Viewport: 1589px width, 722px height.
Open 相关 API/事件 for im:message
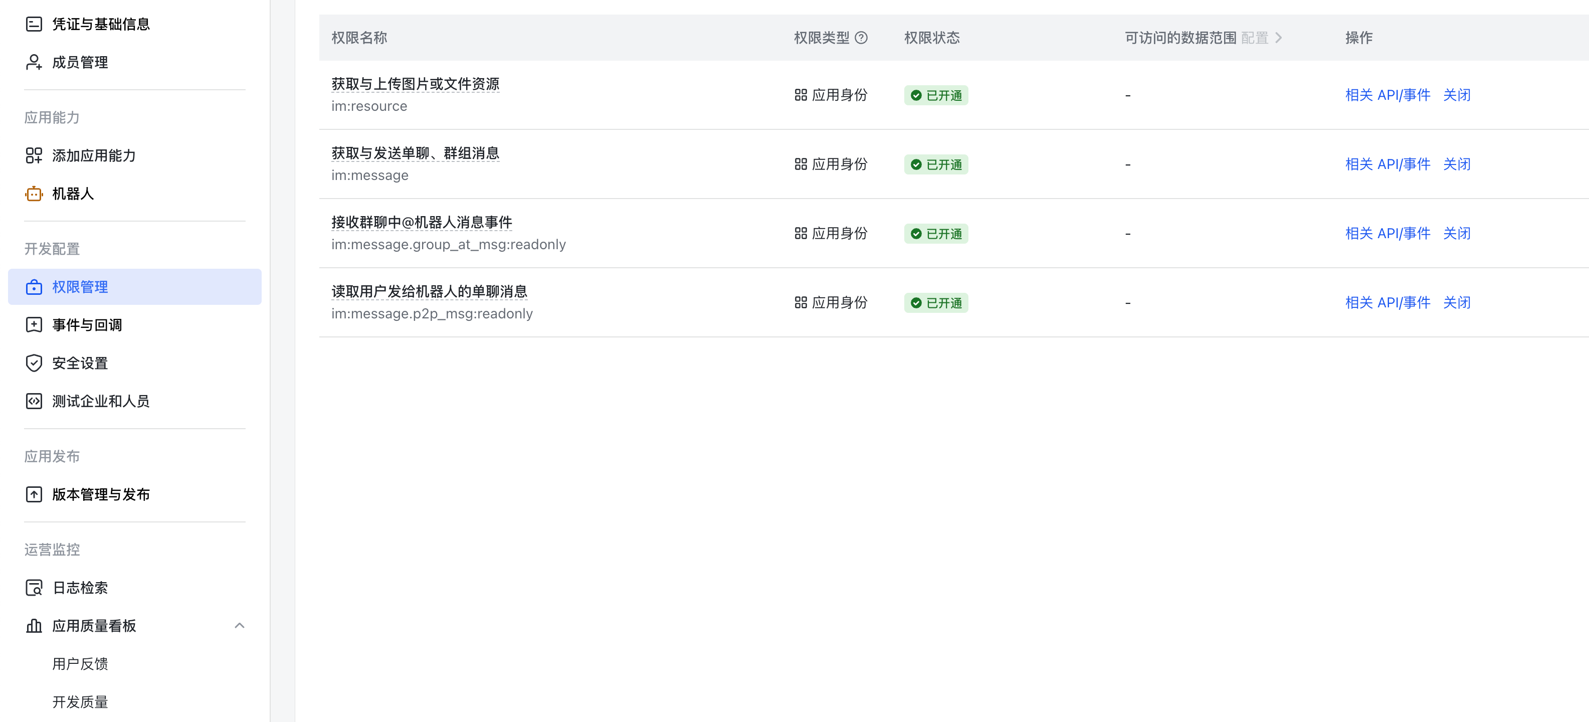click(1387, 164)
